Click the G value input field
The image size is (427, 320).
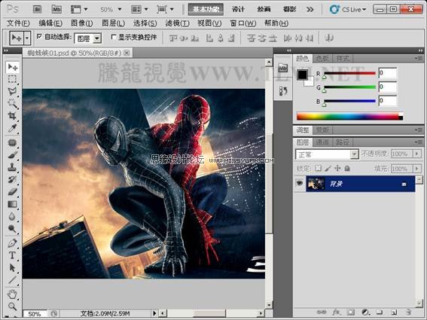click(388, 87)
